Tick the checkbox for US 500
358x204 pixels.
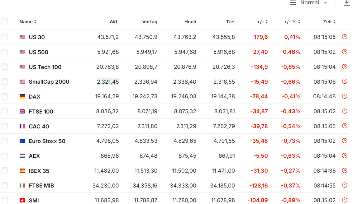[x=5, y=52]
